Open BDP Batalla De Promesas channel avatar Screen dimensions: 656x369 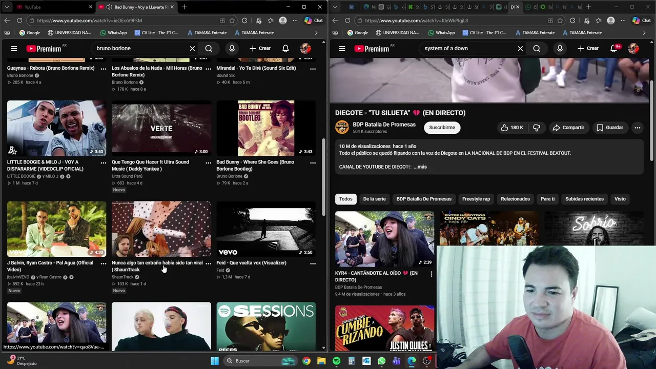tap(342, 128)
